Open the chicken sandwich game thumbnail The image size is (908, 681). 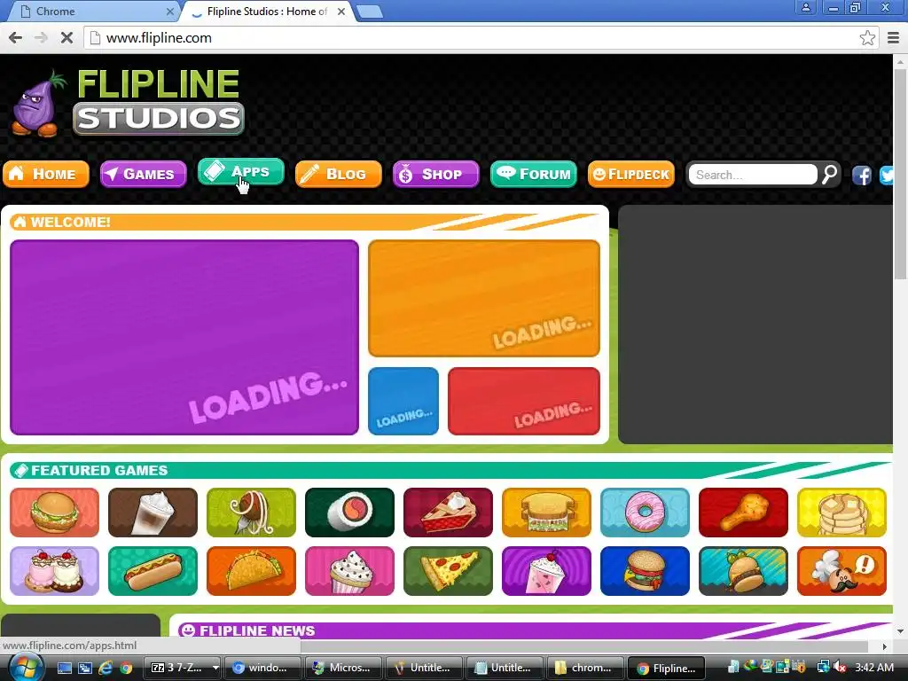54,513
